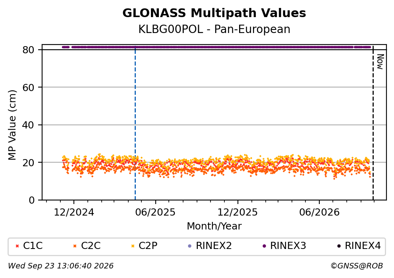The height and width of the screenshot is (278, 394).
Task: Click the ©GNSS@ROB copyright text
Action: point(357,266)
